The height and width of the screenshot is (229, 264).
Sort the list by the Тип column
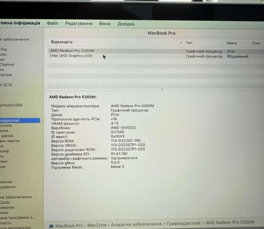189,42
